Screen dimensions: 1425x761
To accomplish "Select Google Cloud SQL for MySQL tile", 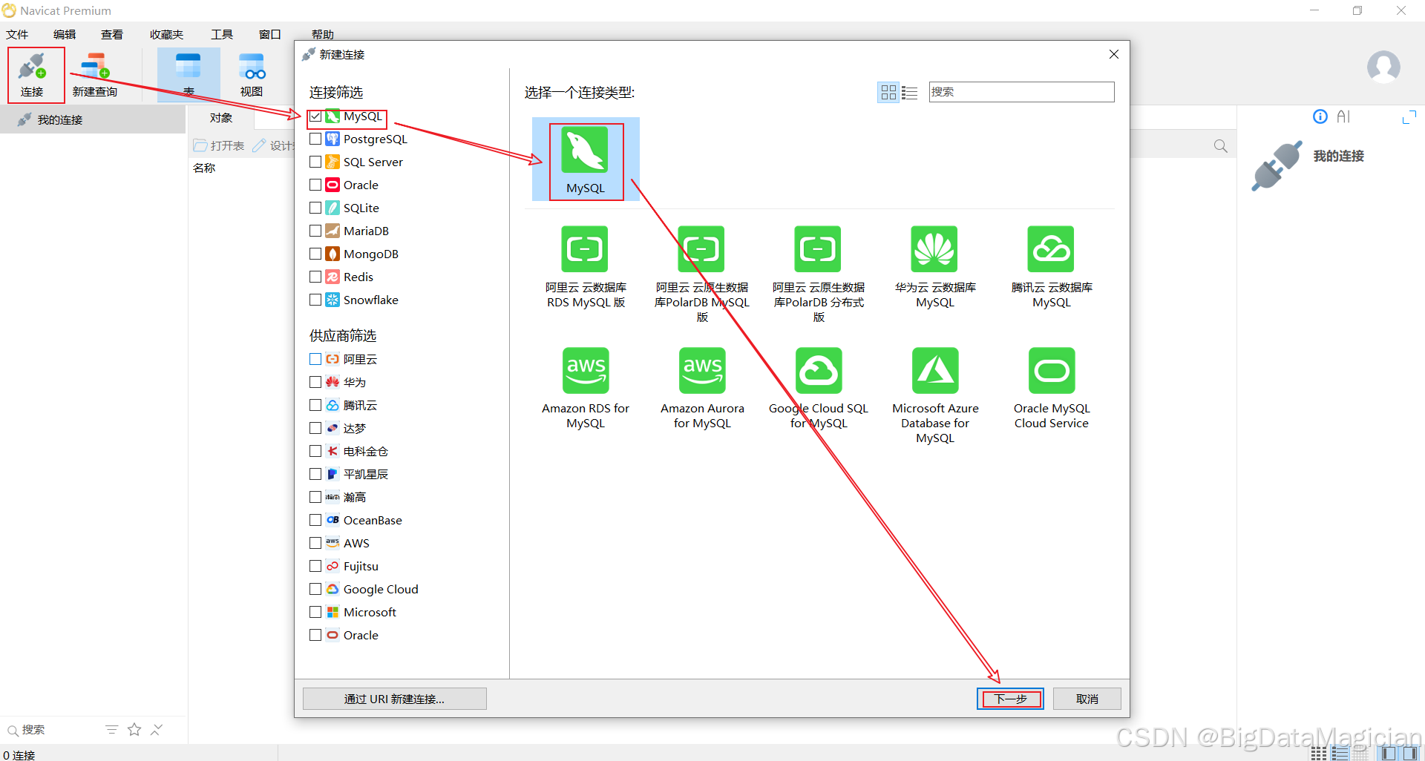I will point(819,389).
